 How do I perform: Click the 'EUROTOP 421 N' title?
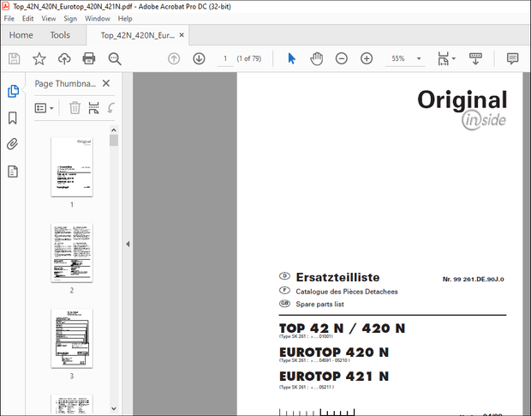pyautogui.click(x=334, y=377)
